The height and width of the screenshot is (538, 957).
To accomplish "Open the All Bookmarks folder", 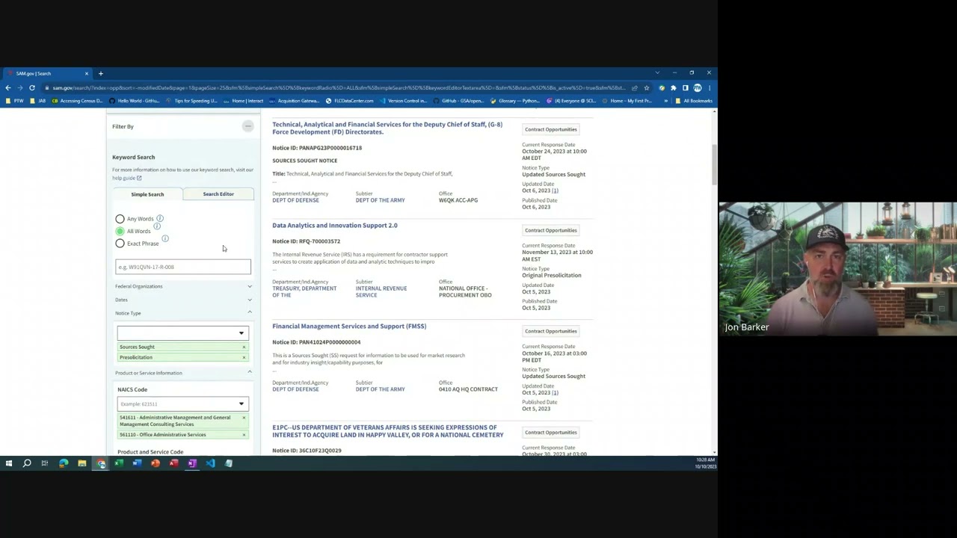I will [694, 101].
